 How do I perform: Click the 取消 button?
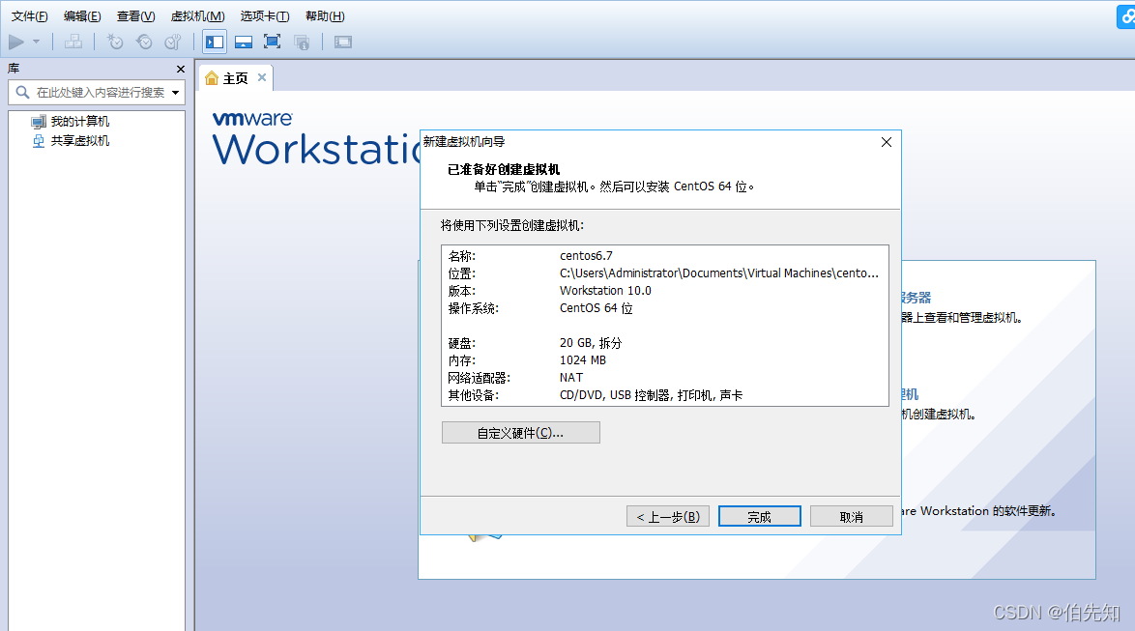pyautogui.click(x=851, y=517)
